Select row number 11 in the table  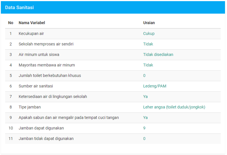tap(11, 139)
